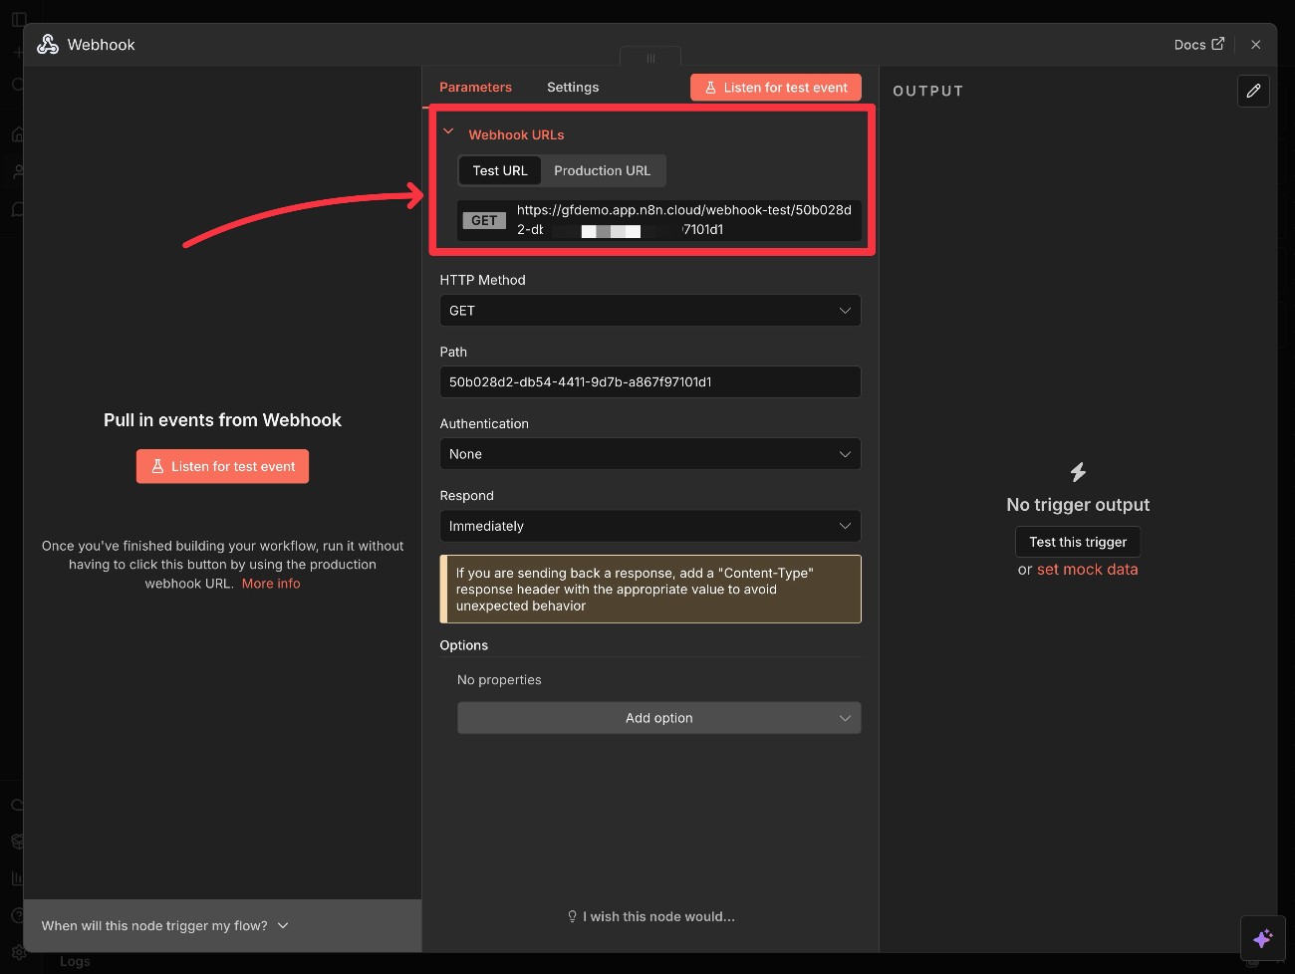The height and width of the screenshot is (974, 1295).
Task: Open the 'More info' link about production webhooks
Action: tap(270, 584)
